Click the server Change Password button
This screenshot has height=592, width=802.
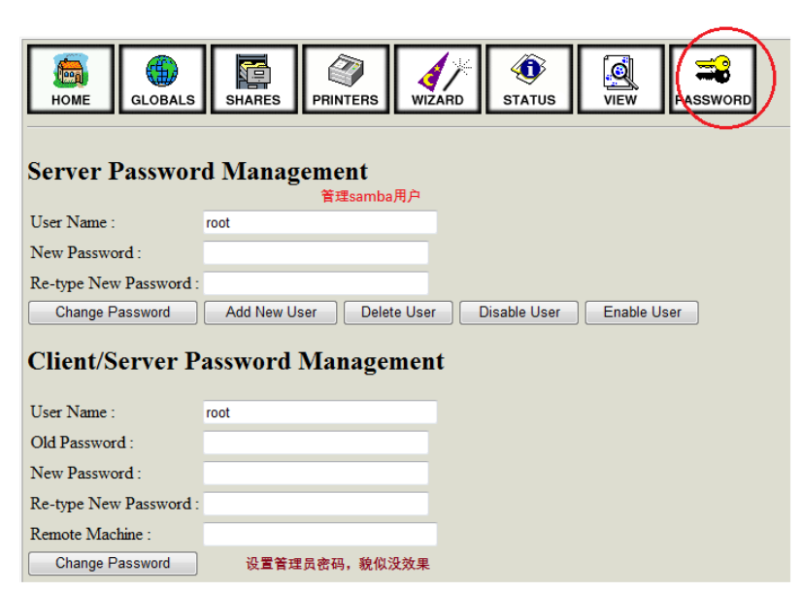tap(113, 312)
